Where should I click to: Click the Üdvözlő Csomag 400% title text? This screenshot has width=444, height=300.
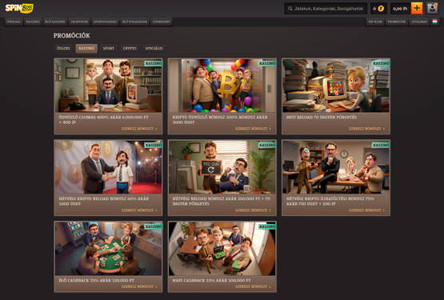(103, 119)
